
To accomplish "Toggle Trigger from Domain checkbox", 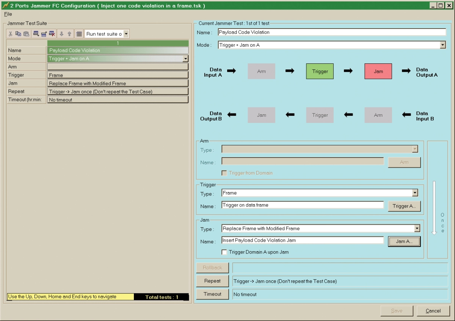I will [x=224, y=173].
